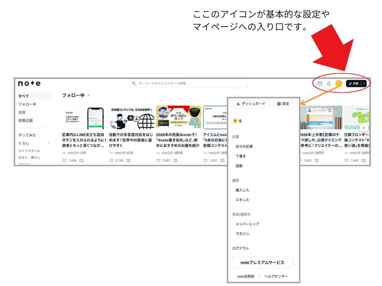Toggle like on the 2026年の抱負 article heart
This screenshot has width=382, height=286.
coord(158,161)
